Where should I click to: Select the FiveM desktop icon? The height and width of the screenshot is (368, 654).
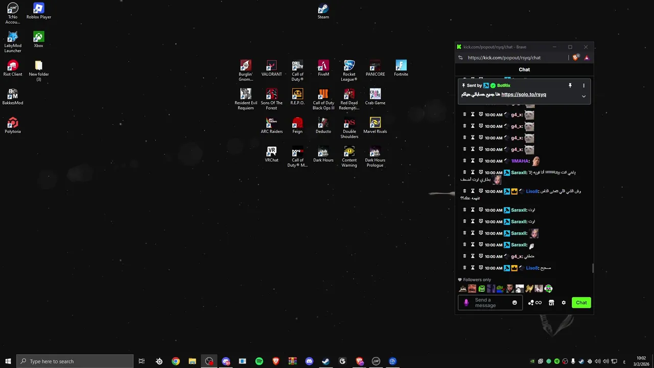point(323,68)
